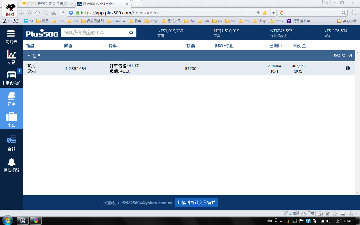The height and width of the screenshot is (225, 360).
Task: Click 切換到真錢交易模式 button
Action: [x=196, y=202]
